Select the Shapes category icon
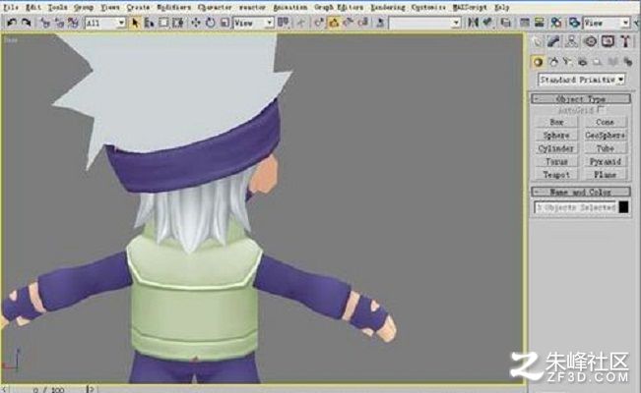Viewport: 641px width, 393px height. coord(553,62)
